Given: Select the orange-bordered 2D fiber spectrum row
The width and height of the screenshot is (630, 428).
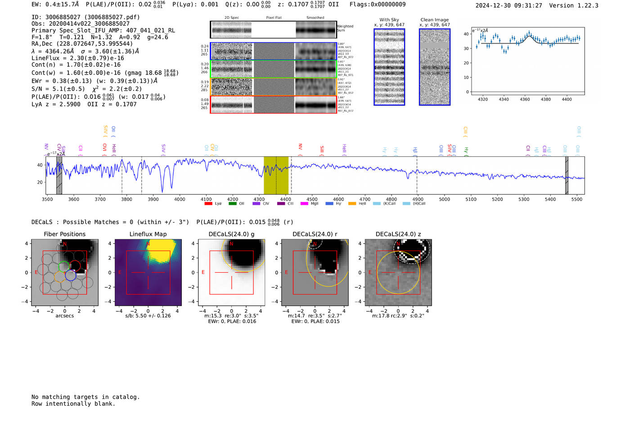Looking at the screenshot, I should [273, 87].
